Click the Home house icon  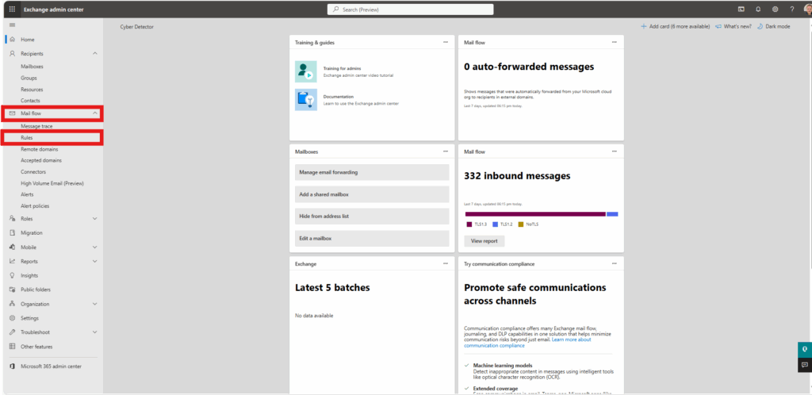(x=13, y=40)
